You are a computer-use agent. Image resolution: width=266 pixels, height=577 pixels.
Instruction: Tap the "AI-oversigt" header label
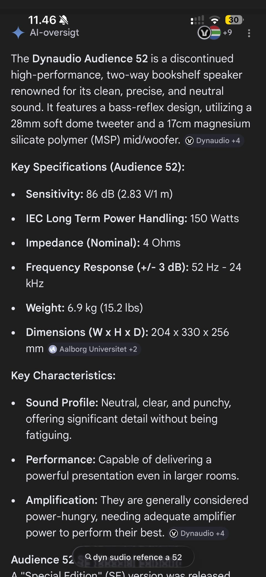[x=54, y=33]
